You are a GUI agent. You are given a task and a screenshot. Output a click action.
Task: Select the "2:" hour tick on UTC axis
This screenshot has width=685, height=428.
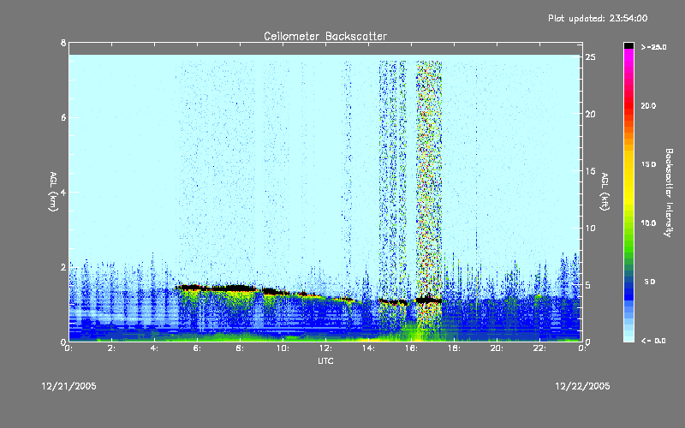(112, 348)
